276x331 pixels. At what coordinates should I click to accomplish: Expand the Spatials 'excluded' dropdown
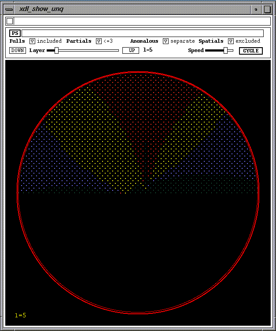[x=231, y=41]
